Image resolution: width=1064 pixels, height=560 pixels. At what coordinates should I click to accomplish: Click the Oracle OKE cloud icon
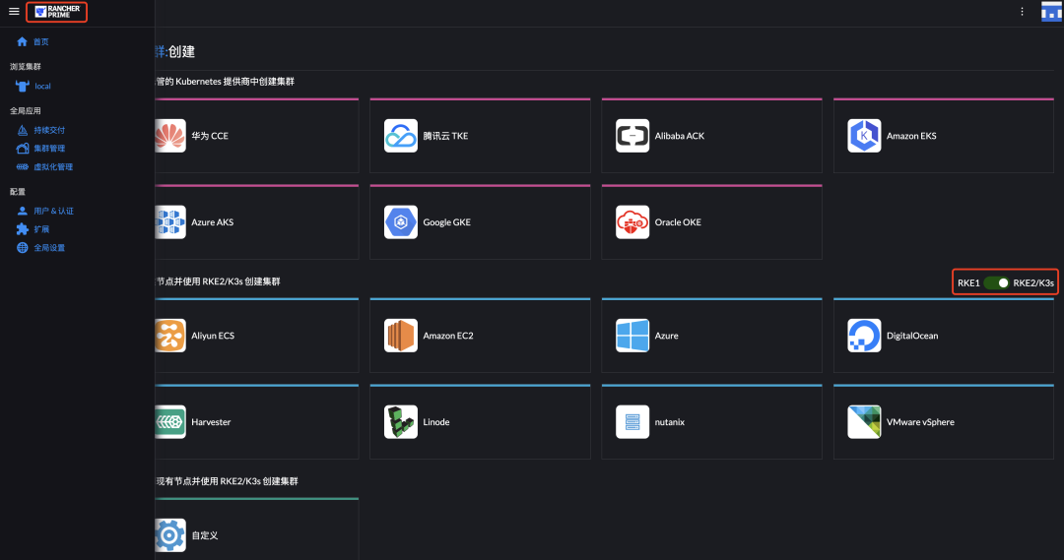pyautogui.click(x=632, y=222)
